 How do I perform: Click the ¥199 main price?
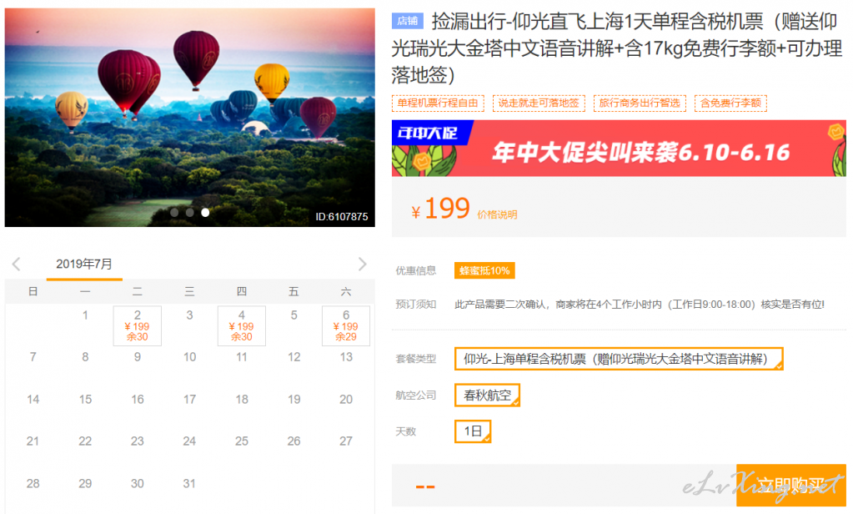pyautogui.click(x=440, y=209)
